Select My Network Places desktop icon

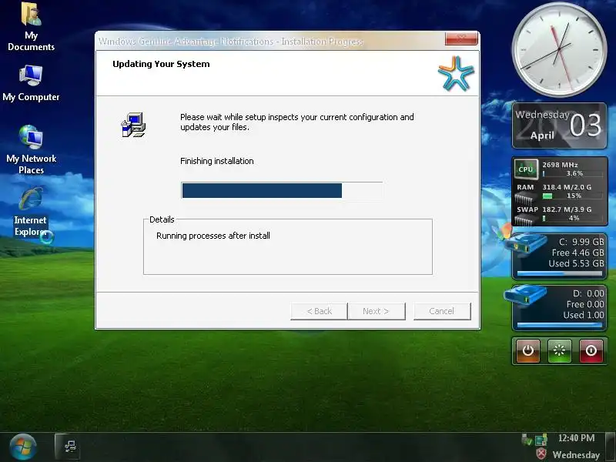31,149
